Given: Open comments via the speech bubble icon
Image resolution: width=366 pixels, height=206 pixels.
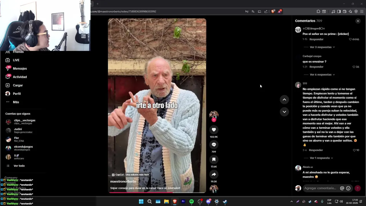Looking at the screenshot, I should (x=214, y=144).
